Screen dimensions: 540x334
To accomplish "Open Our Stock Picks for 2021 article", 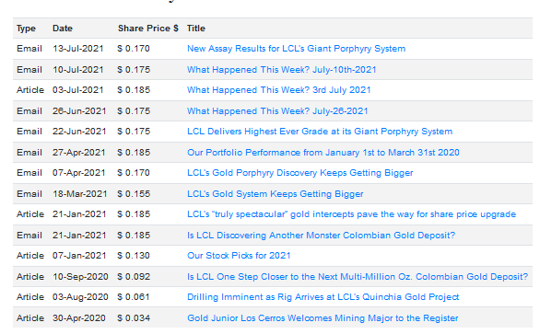I will [x=239, y=256].
